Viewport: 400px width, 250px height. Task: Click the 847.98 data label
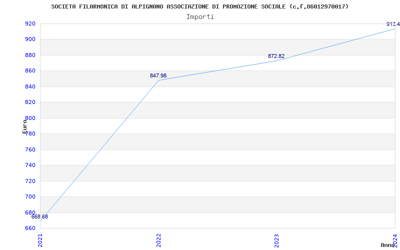(158, 75)
